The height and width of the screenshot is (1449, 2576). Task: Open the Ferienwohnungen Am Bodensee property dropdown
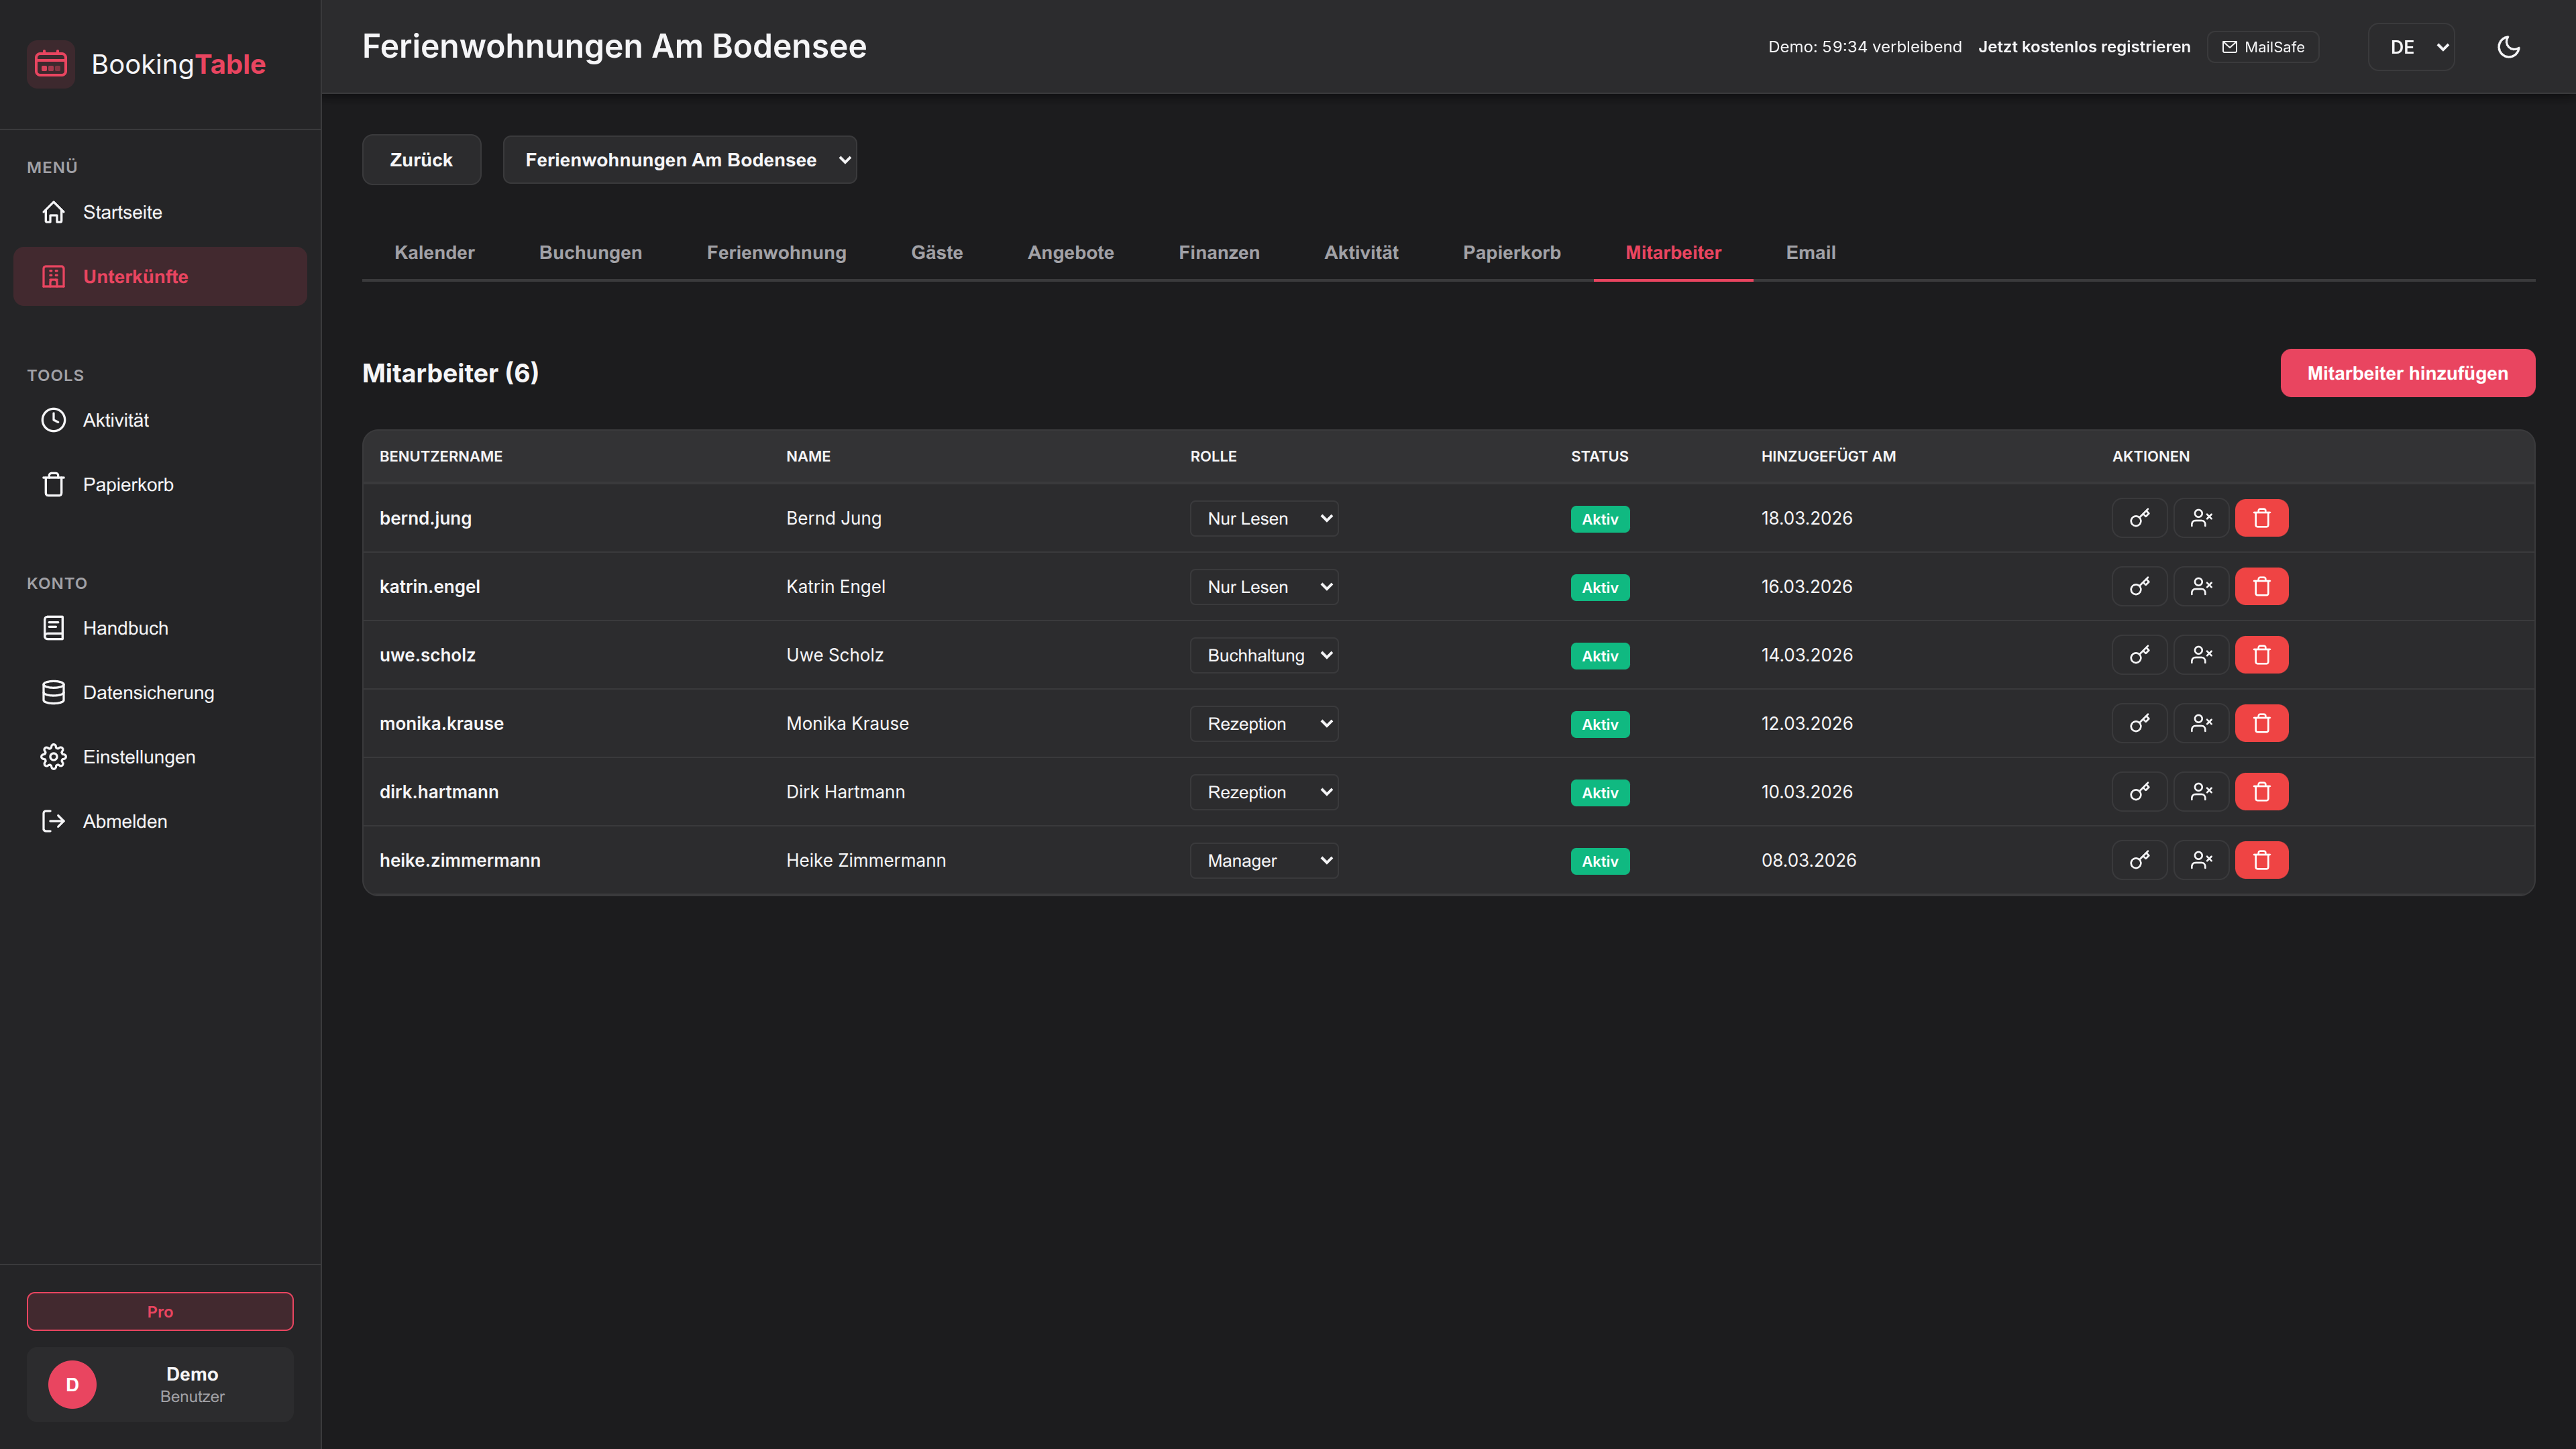click(680, 160)
